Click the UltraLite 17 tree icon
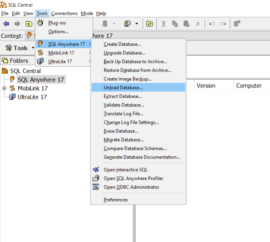 (x=12, y=97)
